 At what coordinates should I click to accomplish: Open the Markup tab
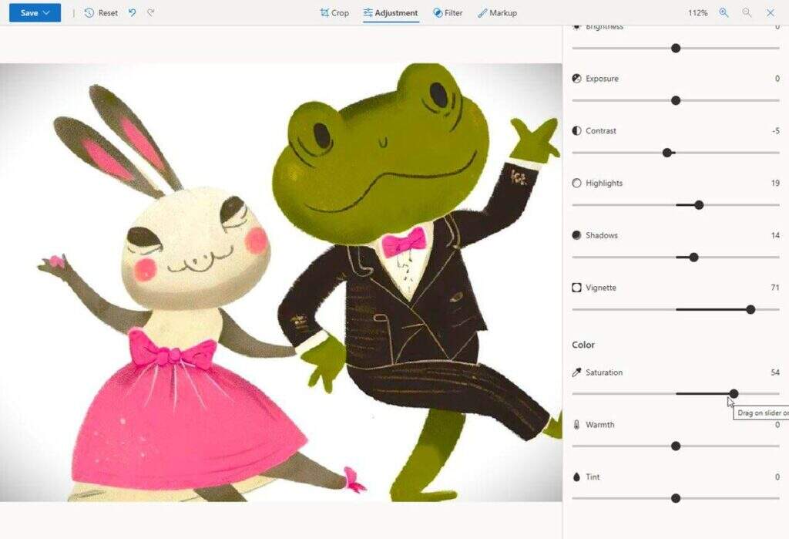[497, 12]
